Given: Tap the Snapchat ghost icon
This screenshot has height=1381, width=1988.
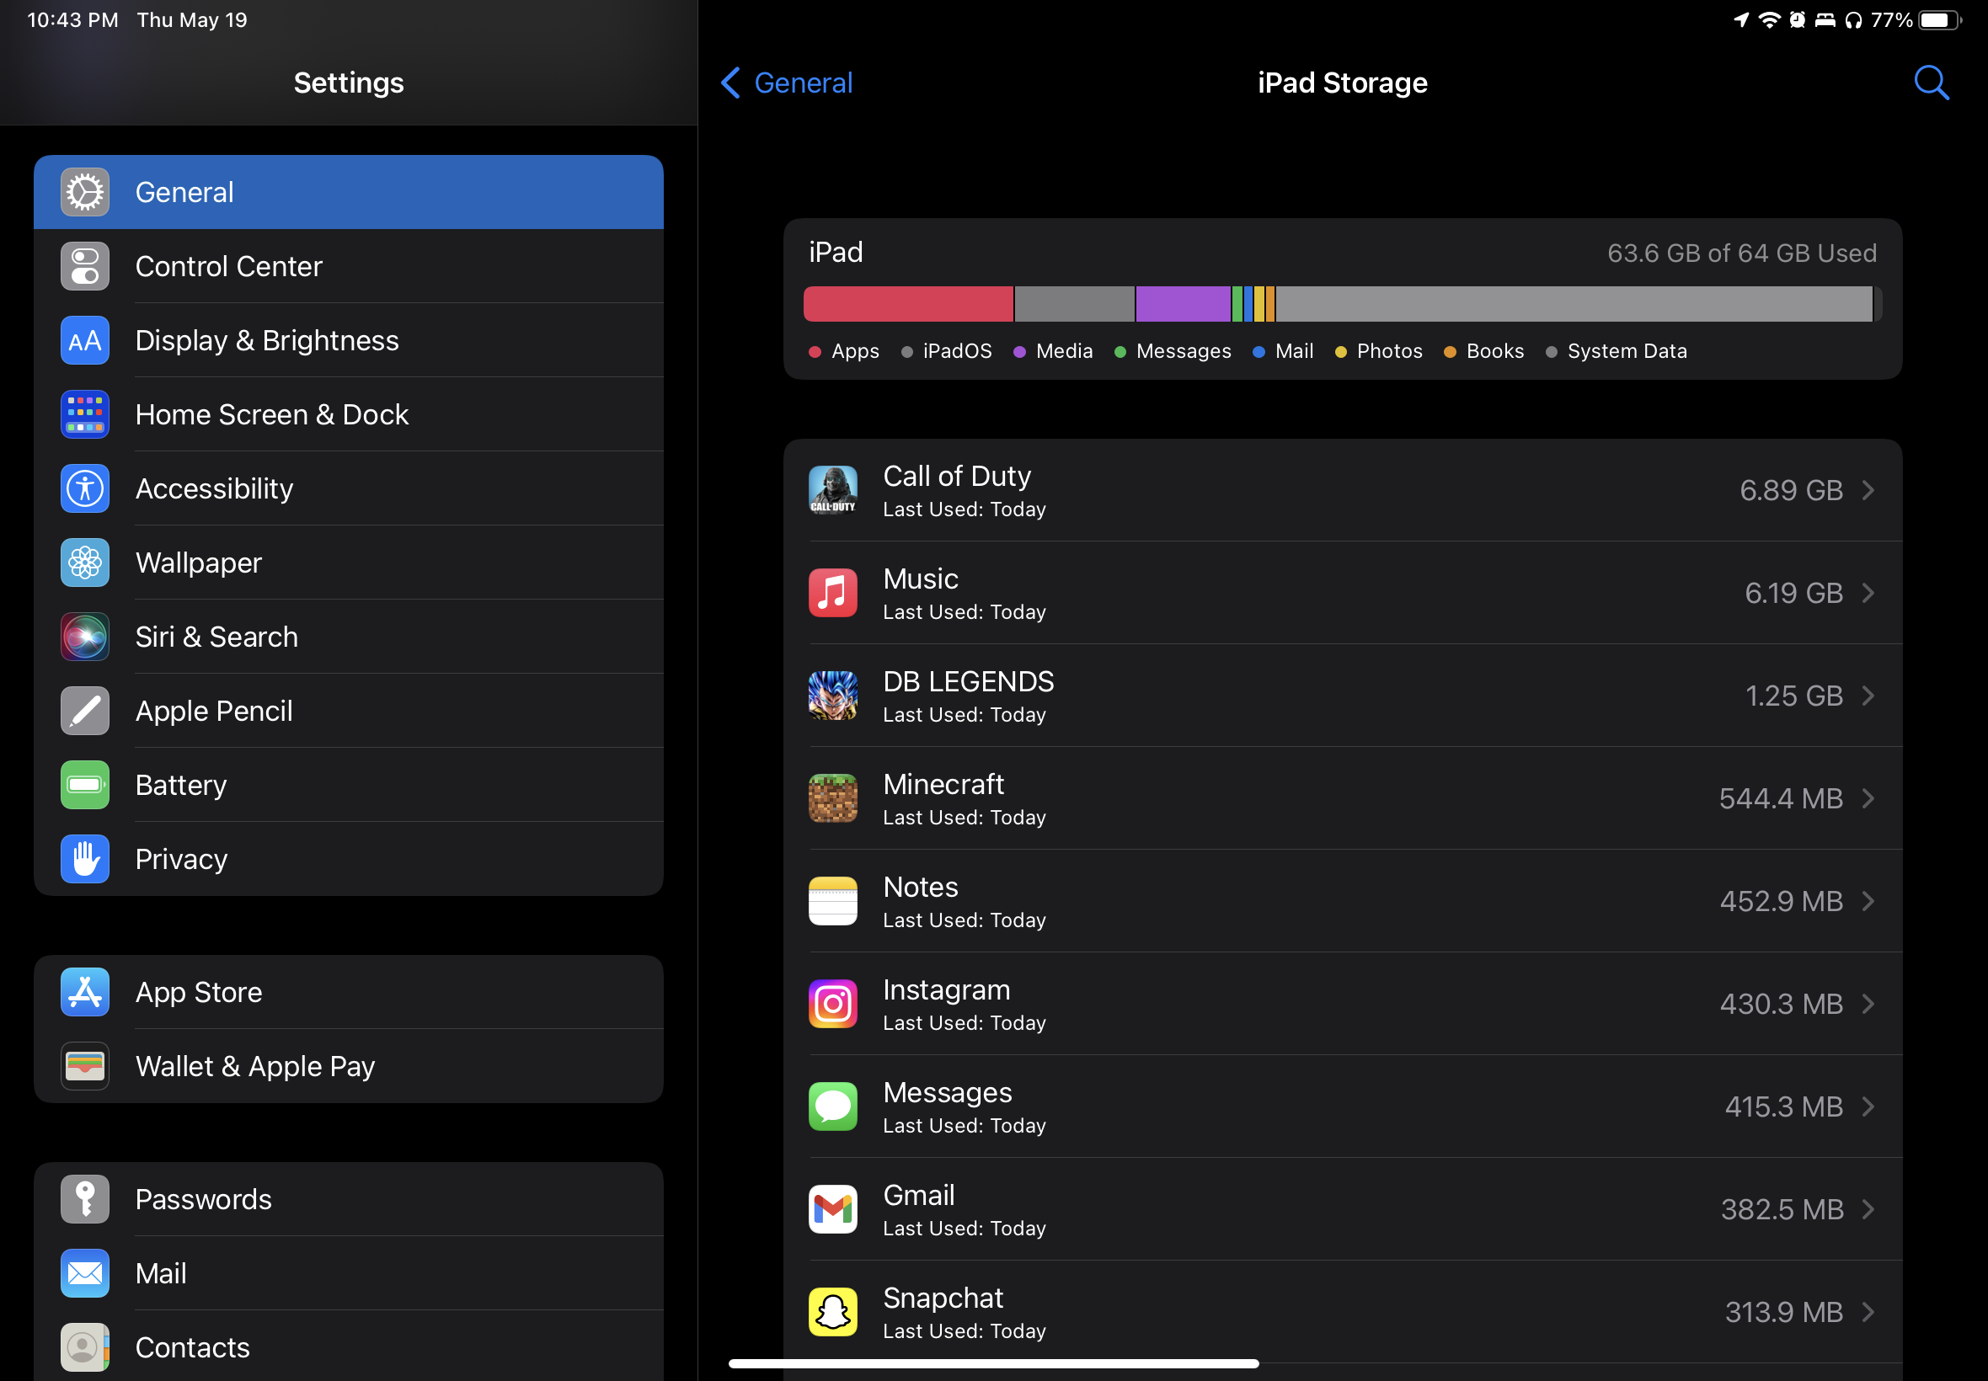Looking at the screenshot, I should (832, 1312).
